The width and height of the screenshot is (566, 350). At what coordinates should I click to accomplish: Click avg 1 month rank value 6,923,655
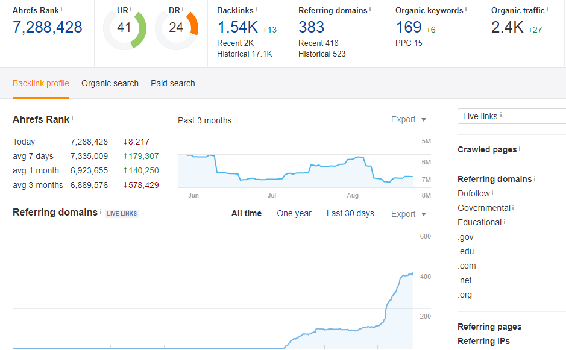[89, 170]
